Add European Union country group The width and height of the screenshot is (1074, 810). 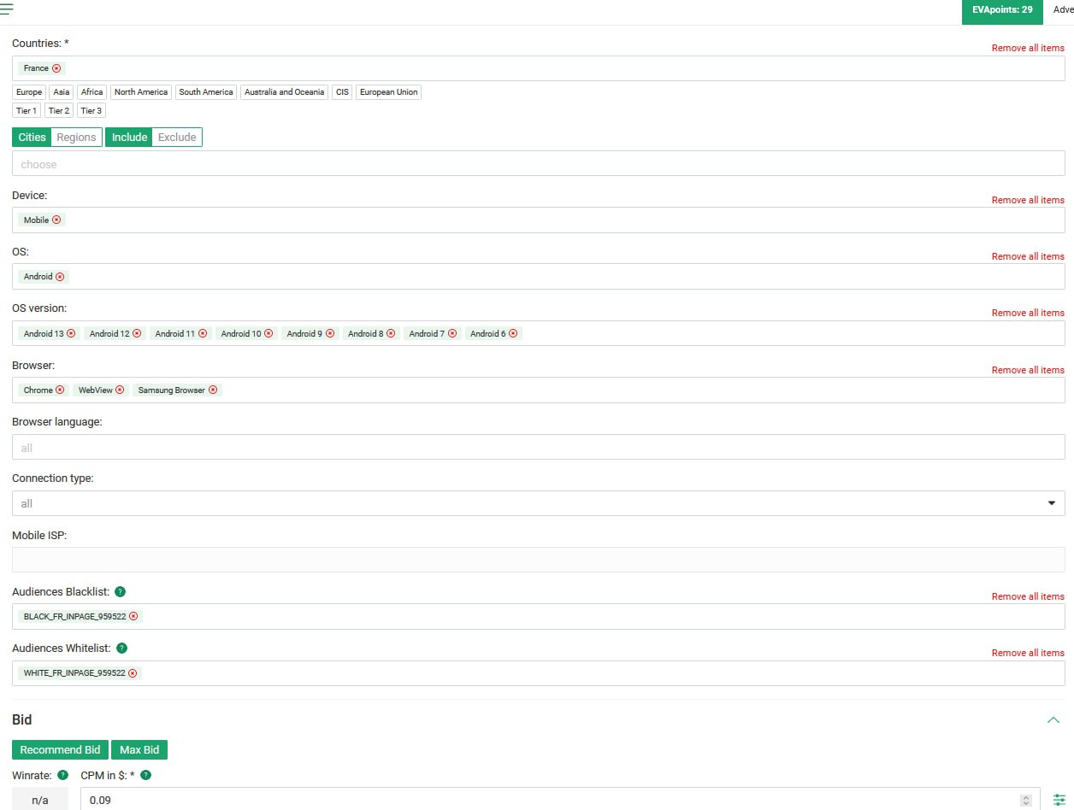389,92
